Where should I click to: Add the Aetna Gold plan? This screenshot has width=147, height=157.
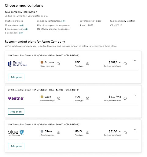point(16,112)
